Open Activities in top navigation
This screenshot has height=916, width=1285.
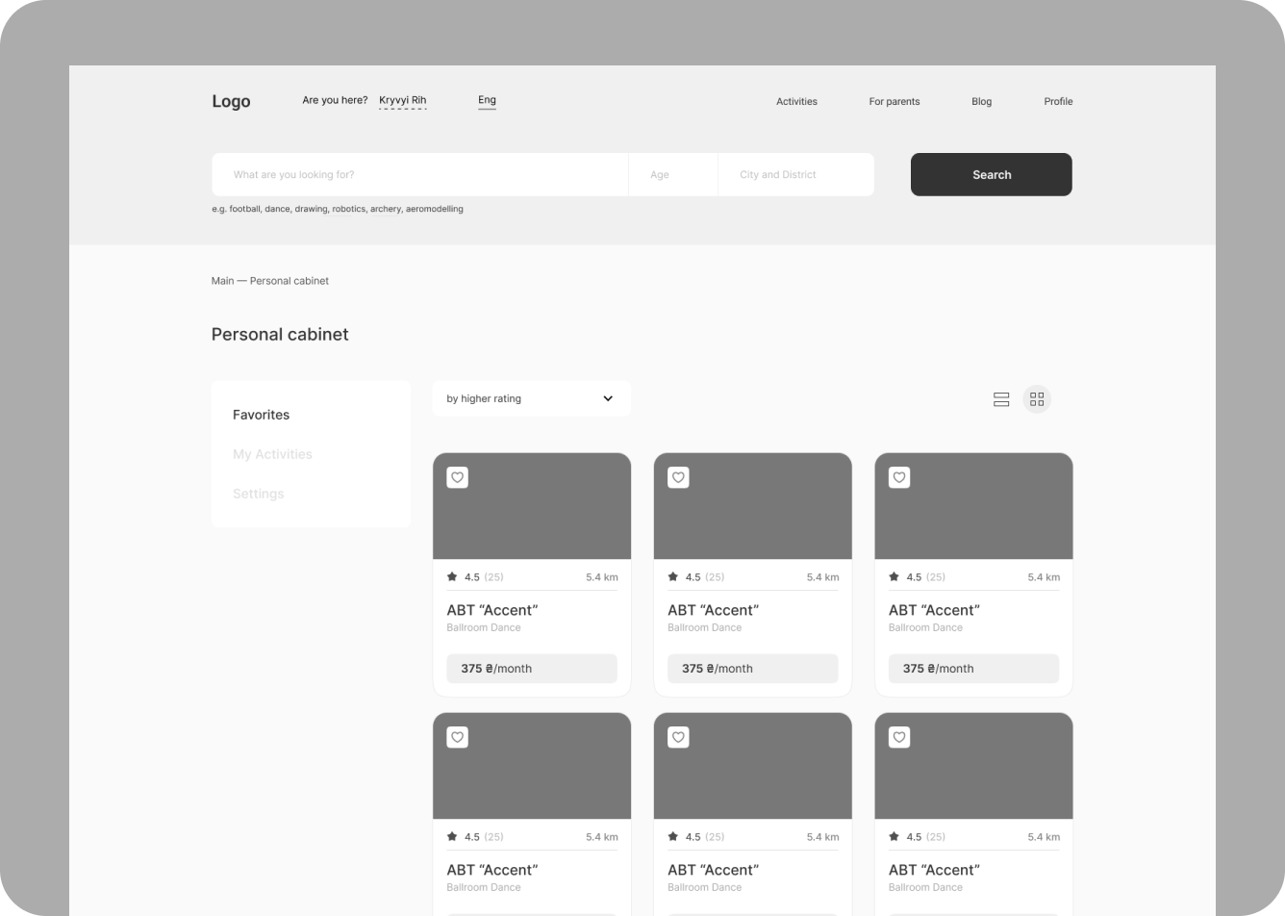[x=796, y=101]
